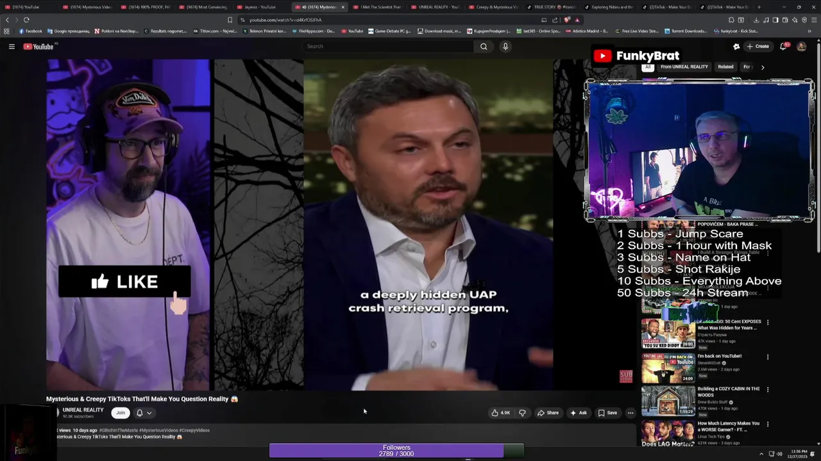Open system tray volume icon
The image size is (821, 461).
[779, 454]
